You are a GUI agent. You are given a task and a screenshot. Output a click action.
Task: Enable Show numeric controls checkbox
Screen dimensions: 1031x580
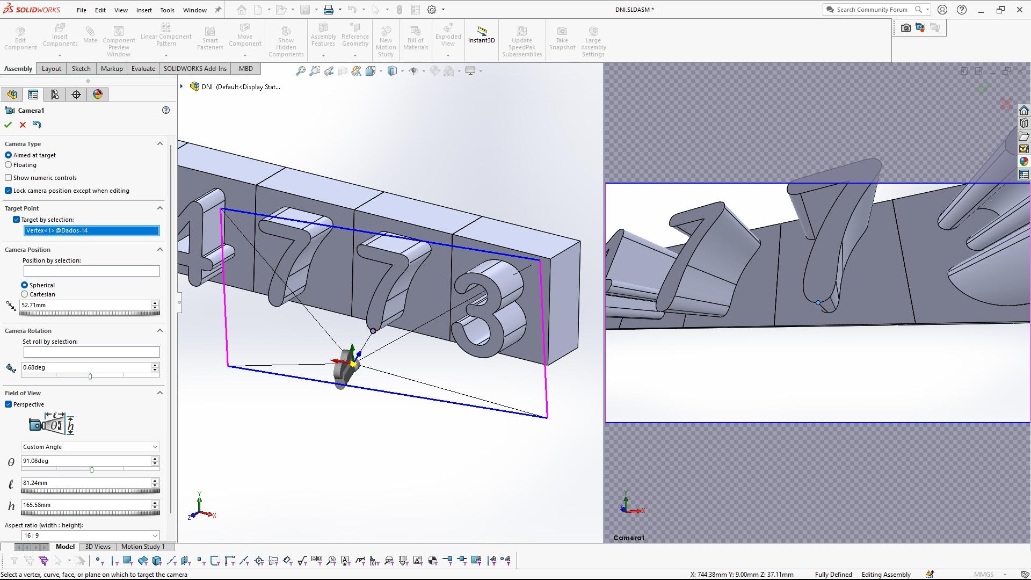[9, 178]
